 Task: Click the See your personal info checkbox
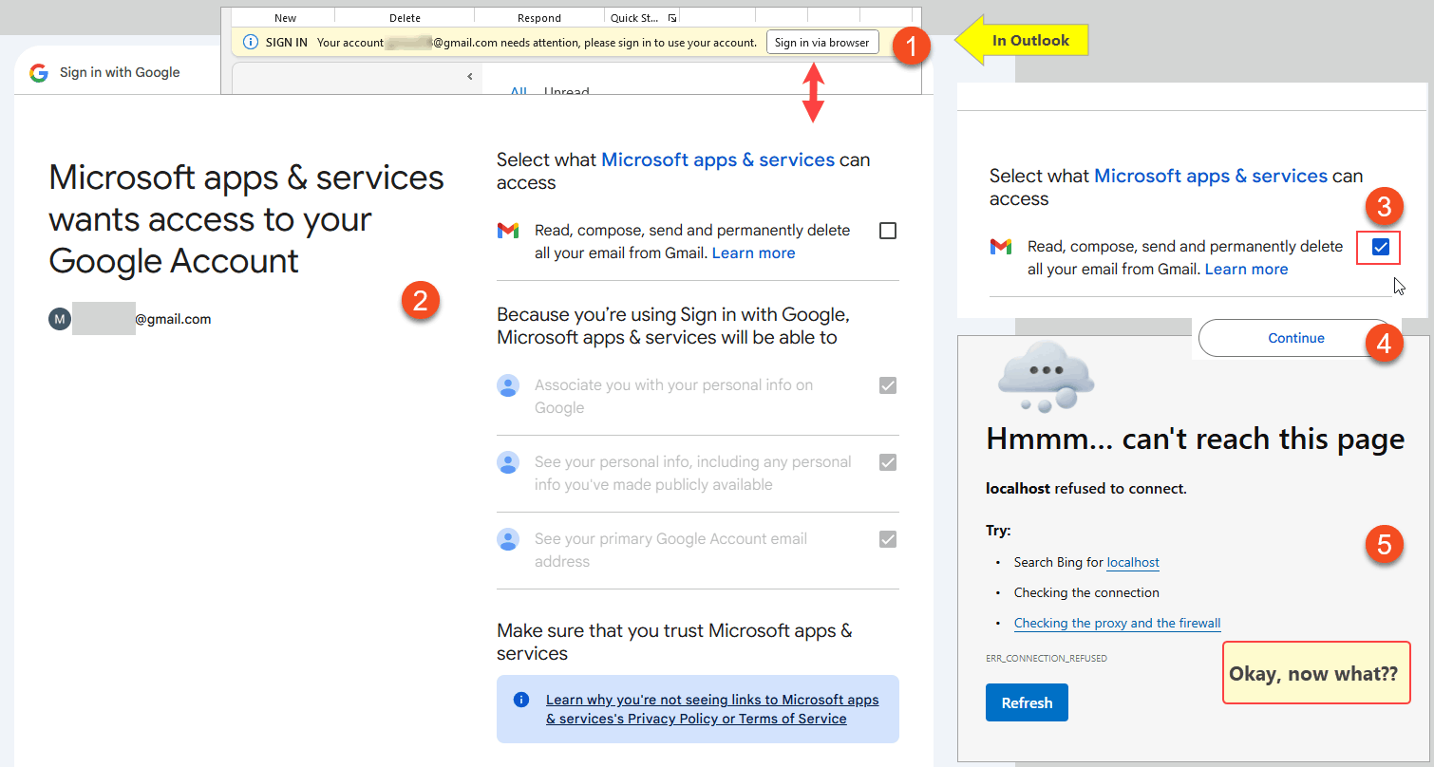click(x=888, y=462)
